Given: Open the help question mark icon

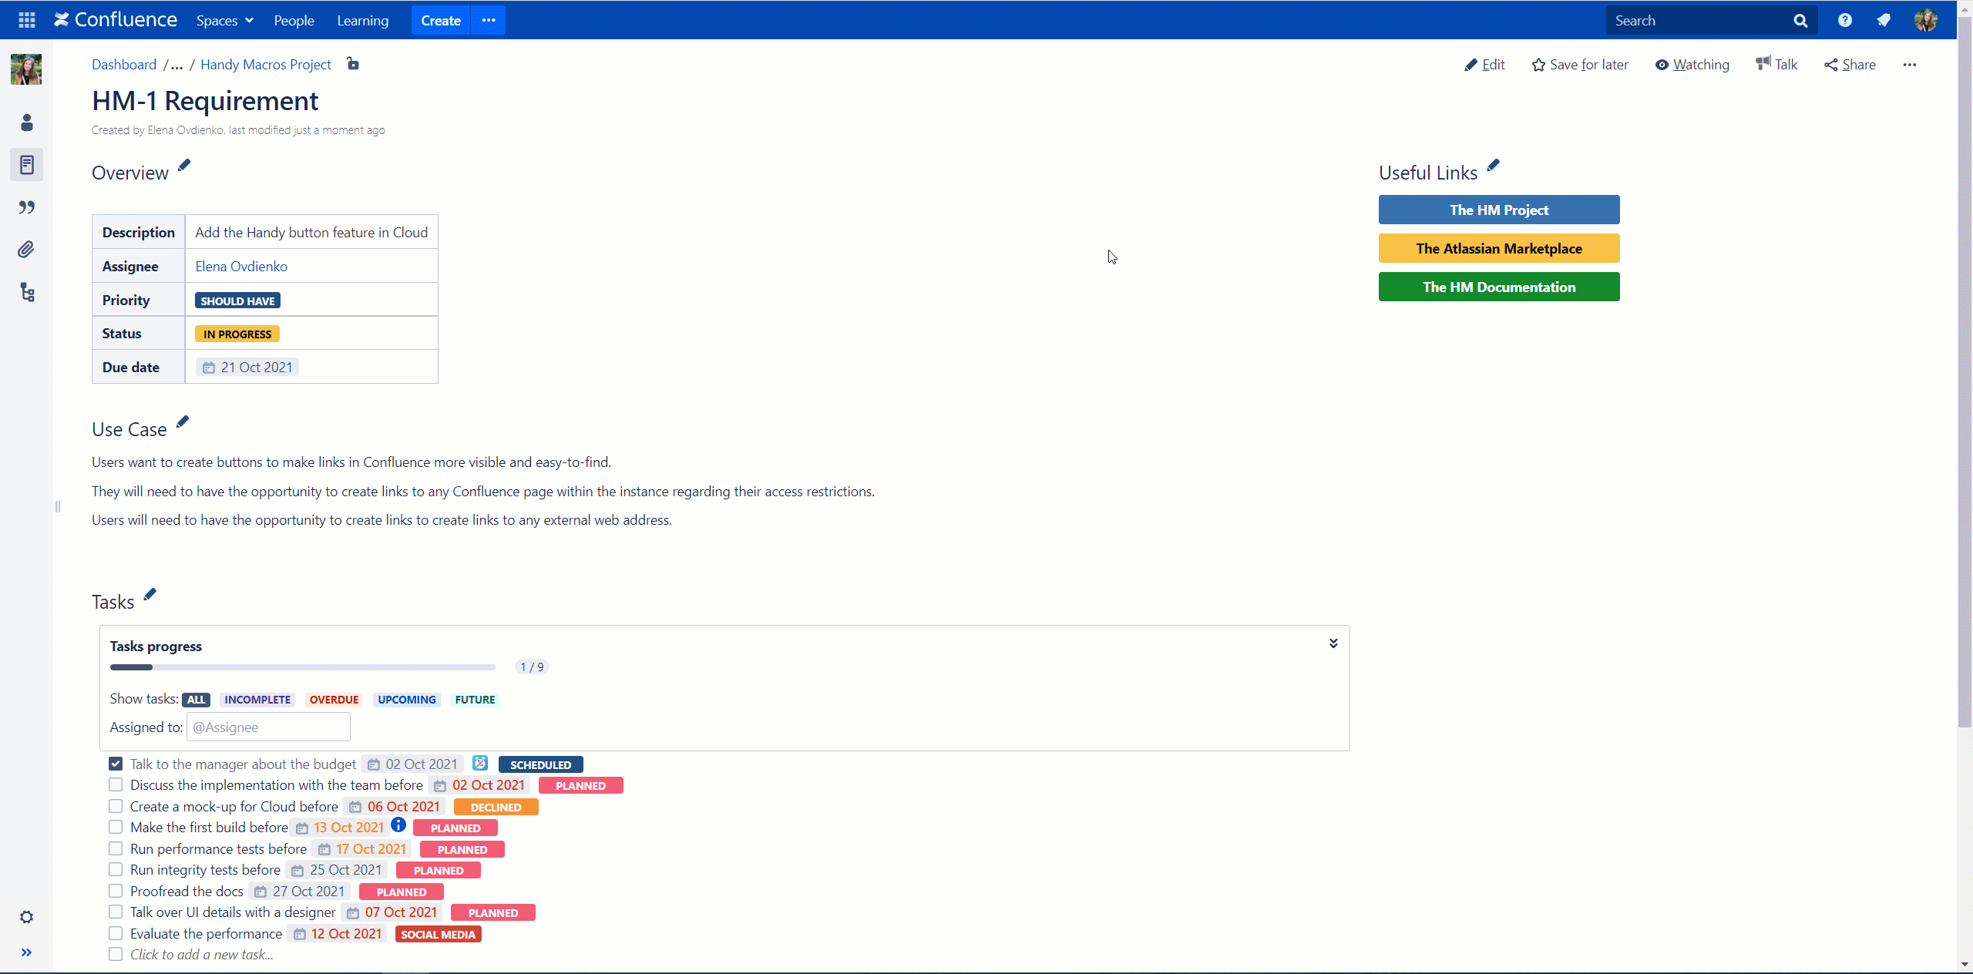Looking at the screenshot, I should pyautogui.click(x=1844, y=20).
